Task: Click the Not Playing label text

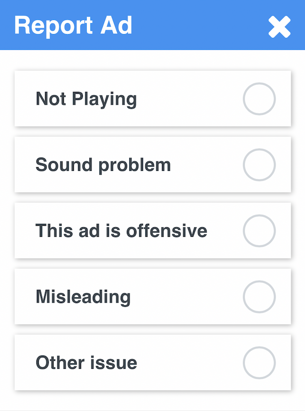Action: point(86,99)
